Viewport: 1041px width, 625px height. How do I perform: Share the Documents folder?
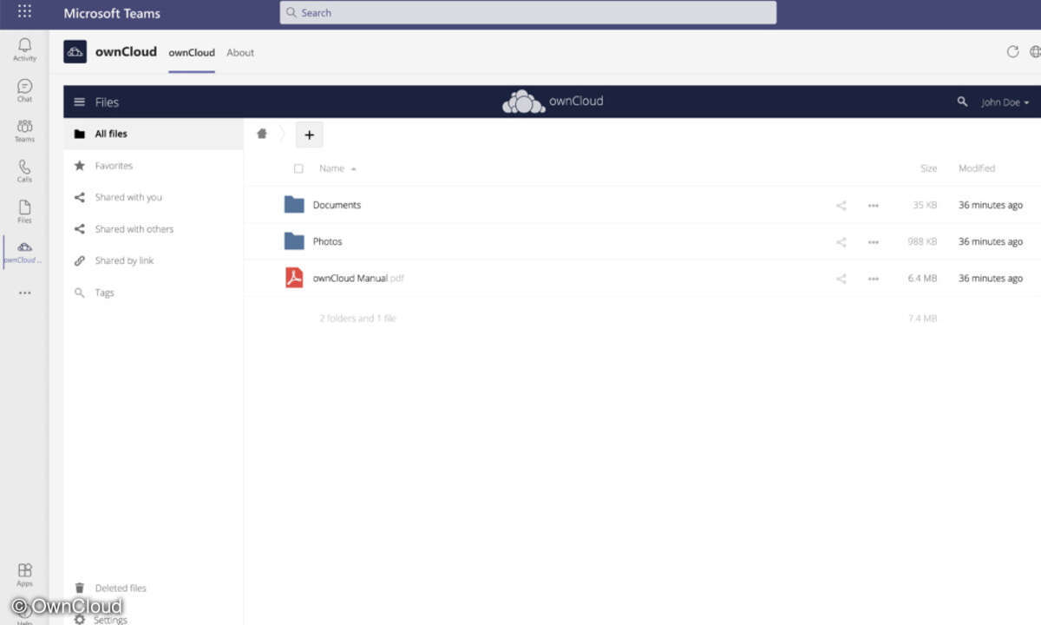841,206
